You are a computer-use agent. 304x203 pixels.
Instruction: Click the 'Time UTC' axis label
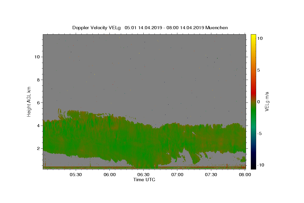point(144,180)
